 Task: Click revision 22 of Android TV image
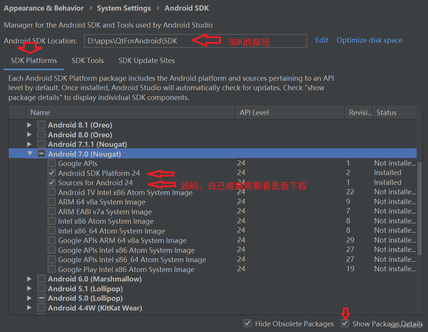(x=350, y=192)
